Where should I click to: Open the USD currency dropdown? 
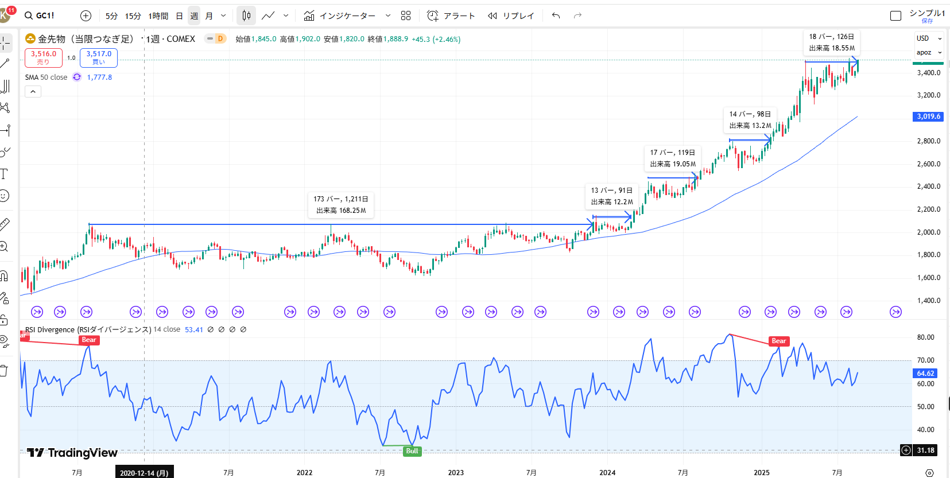click(928, 38)
